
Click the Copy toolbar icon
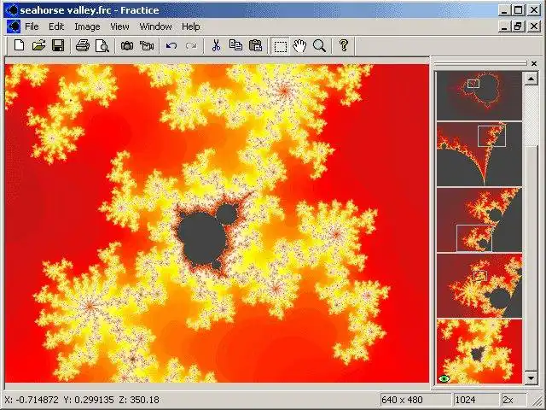[x=235, y=45]
